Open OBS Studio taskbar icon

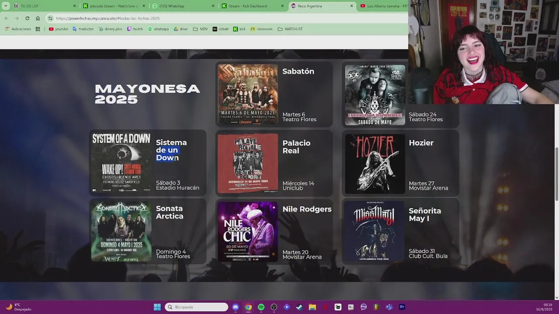pos(274,307)
